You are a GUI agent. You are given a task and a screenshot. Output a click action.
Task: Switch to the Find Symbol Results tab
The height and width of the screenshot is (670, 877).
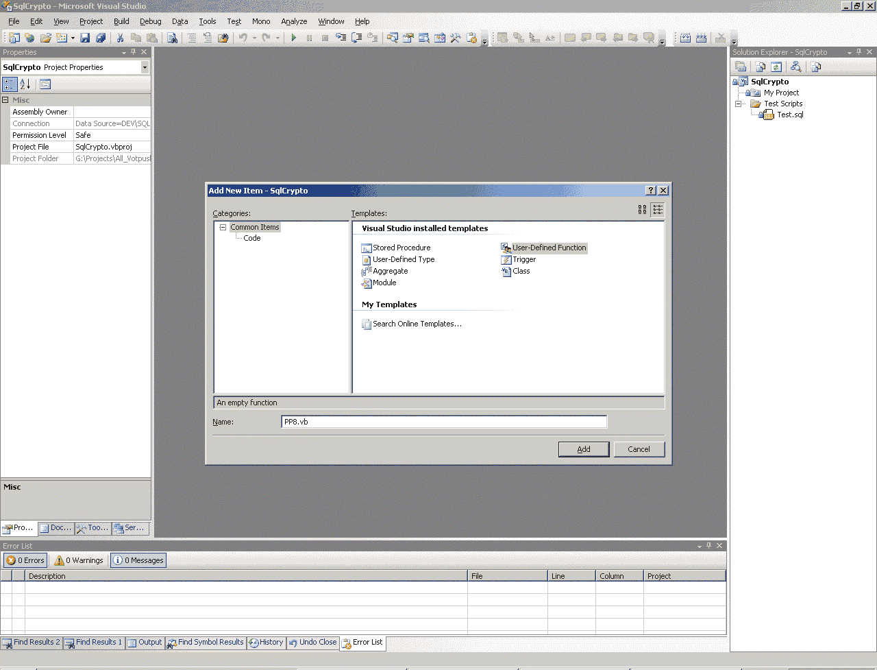coord(205,643)
